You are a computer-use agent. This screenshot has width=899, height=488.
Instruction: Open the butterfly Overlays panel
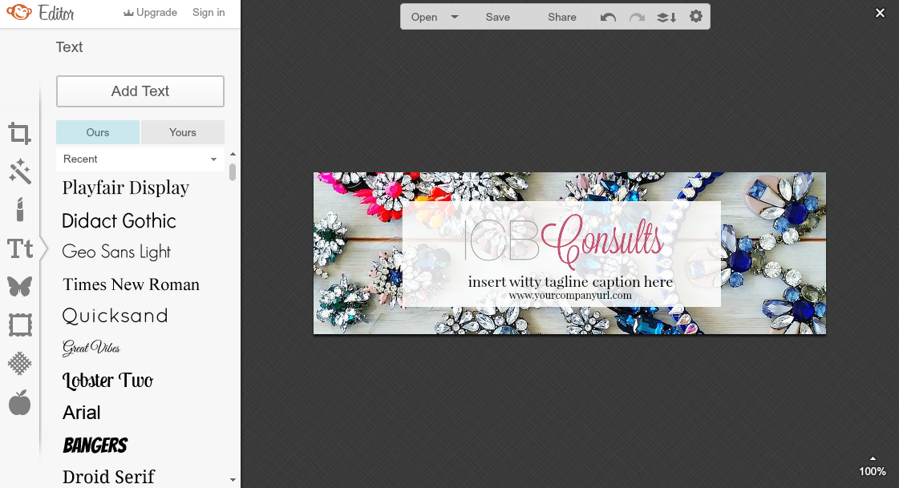point(20,286)
